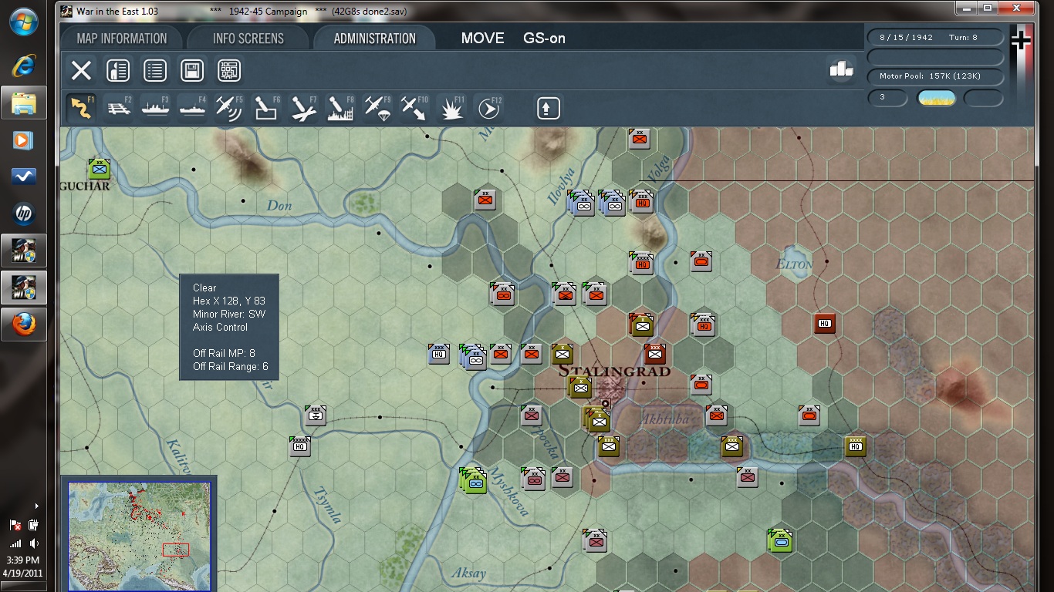Pick the bomb airfield mode (F7)
Viewport: 1054px width, 592px height.
[303, 108]
